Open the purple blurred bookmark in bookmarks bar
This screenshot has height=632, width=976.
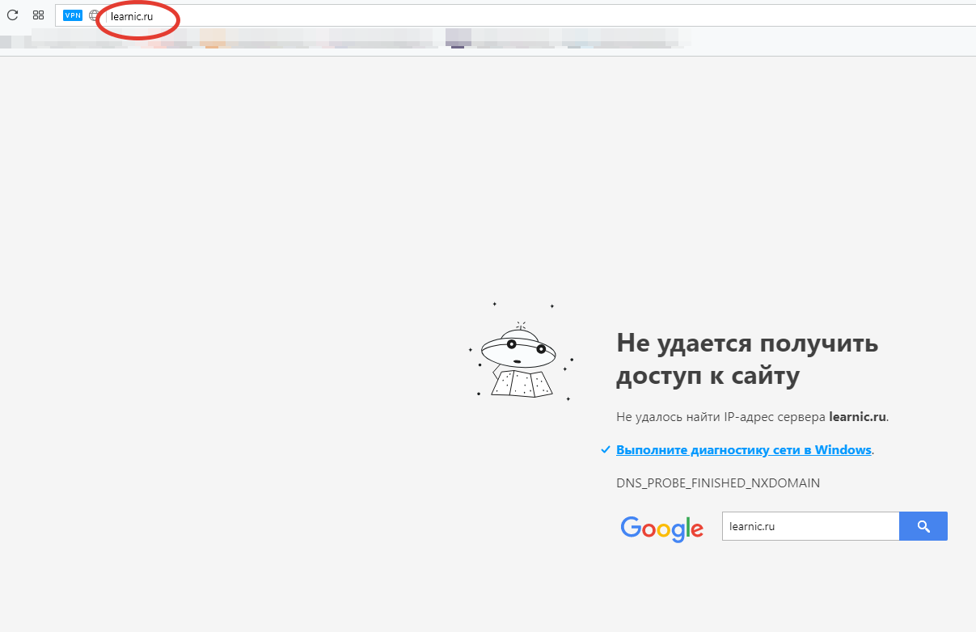click(458, 37)
